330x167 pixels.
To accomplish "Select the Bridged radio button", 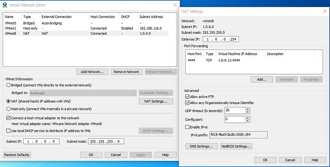I will click(8, 85).
